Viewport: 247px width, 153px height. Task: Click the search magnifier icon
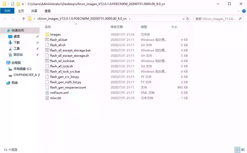(x=241, y=19)
